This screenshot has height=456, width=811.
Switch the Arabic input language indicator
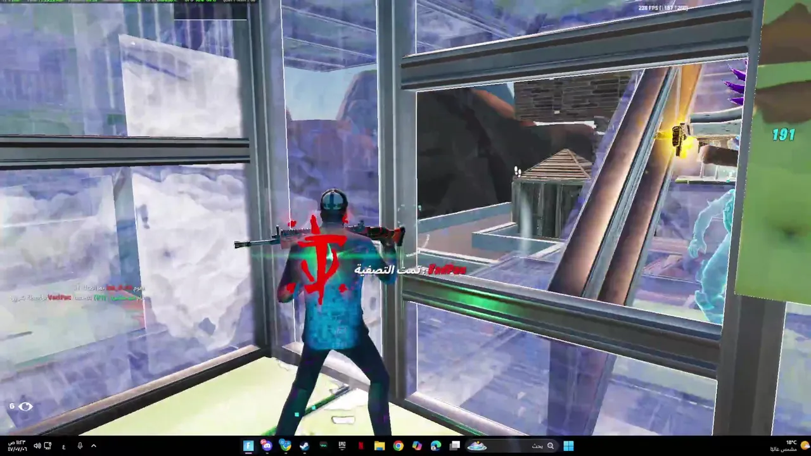point(63,446)
